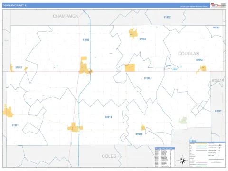Click the CHAMPAIGN county label
Image resolution: width=228 pixels, height=171 pixels.
[66, 16]
